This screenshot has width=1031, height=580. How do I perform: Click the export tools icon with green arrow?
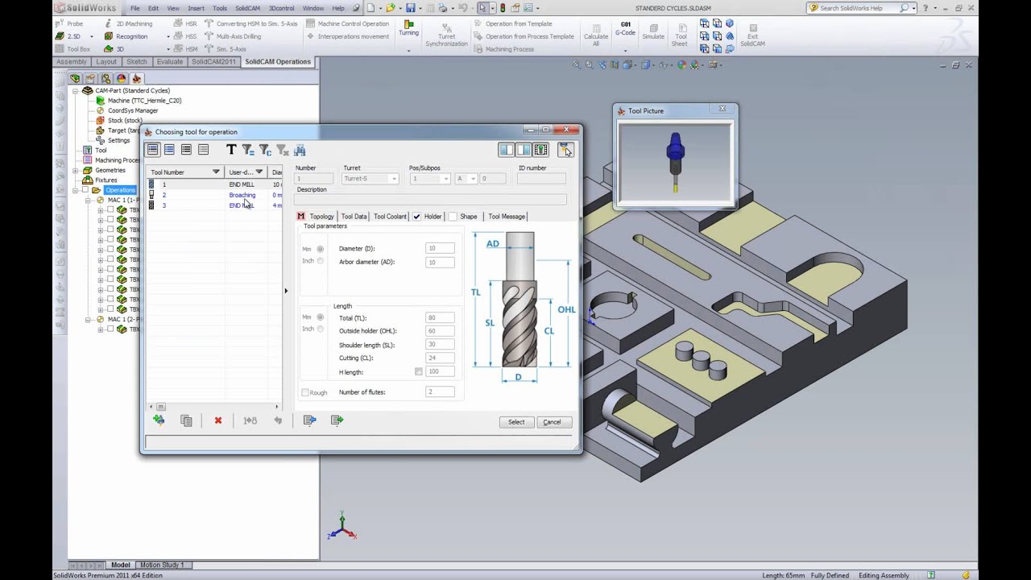pyautogui.click(x=337, y=420)
